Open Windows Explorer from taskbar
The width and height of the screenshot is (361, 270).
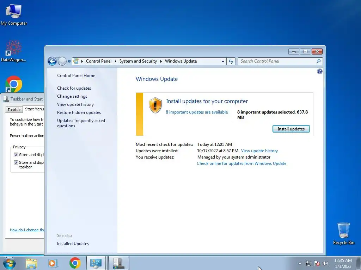(31, 263)
